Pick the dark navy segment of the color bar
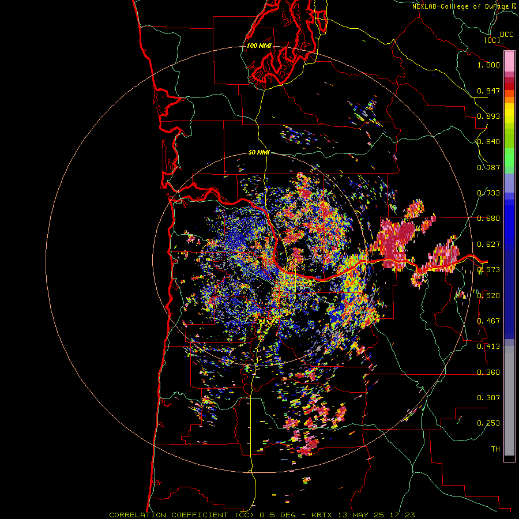Viewport: 519px width, 519px height. pyautogui.click(x=509, y=295)
